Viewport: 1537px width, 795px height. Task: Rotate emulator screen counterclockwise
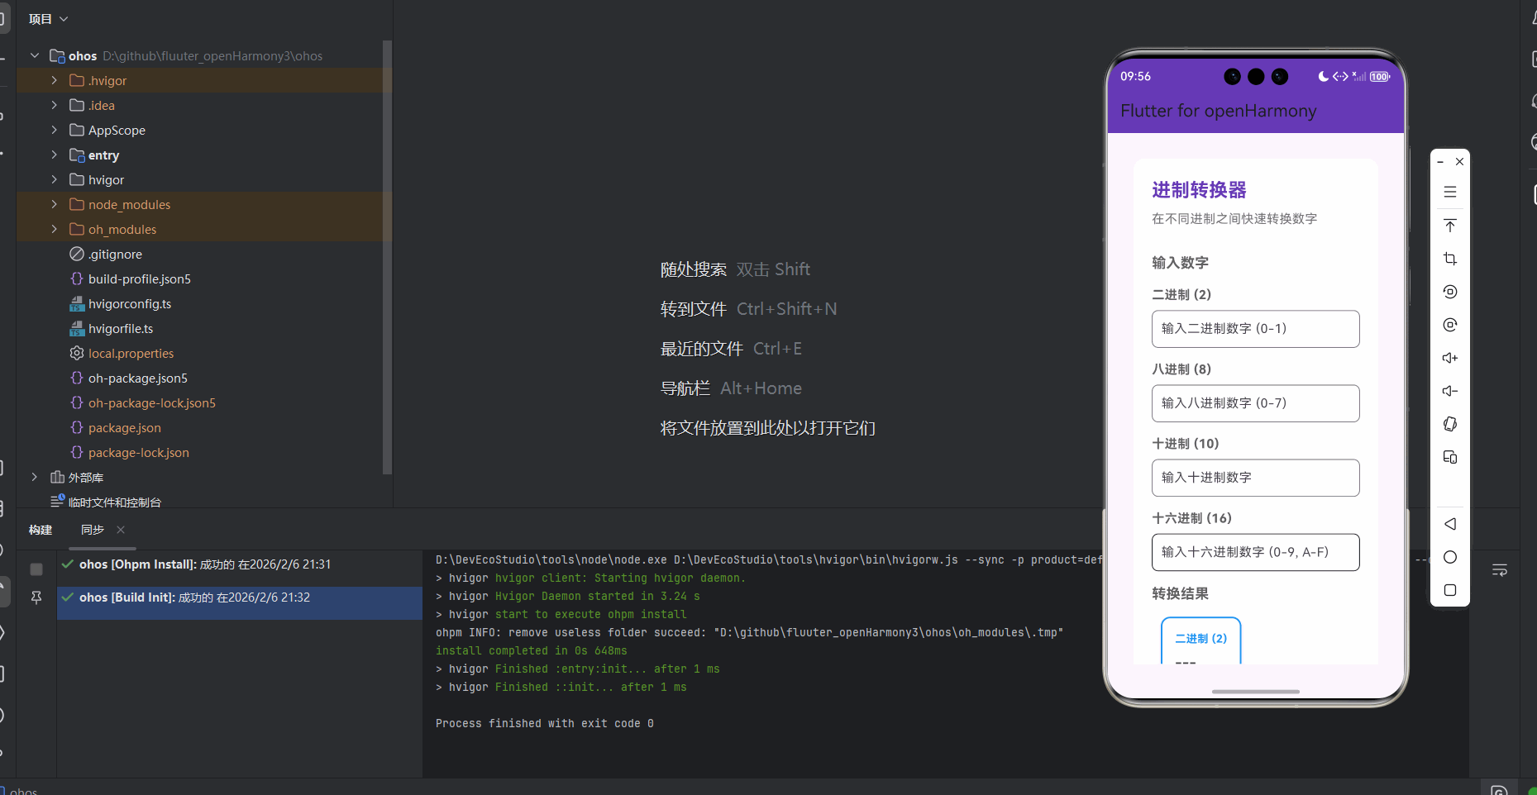pyautogui.click(x=1449, y=292)
